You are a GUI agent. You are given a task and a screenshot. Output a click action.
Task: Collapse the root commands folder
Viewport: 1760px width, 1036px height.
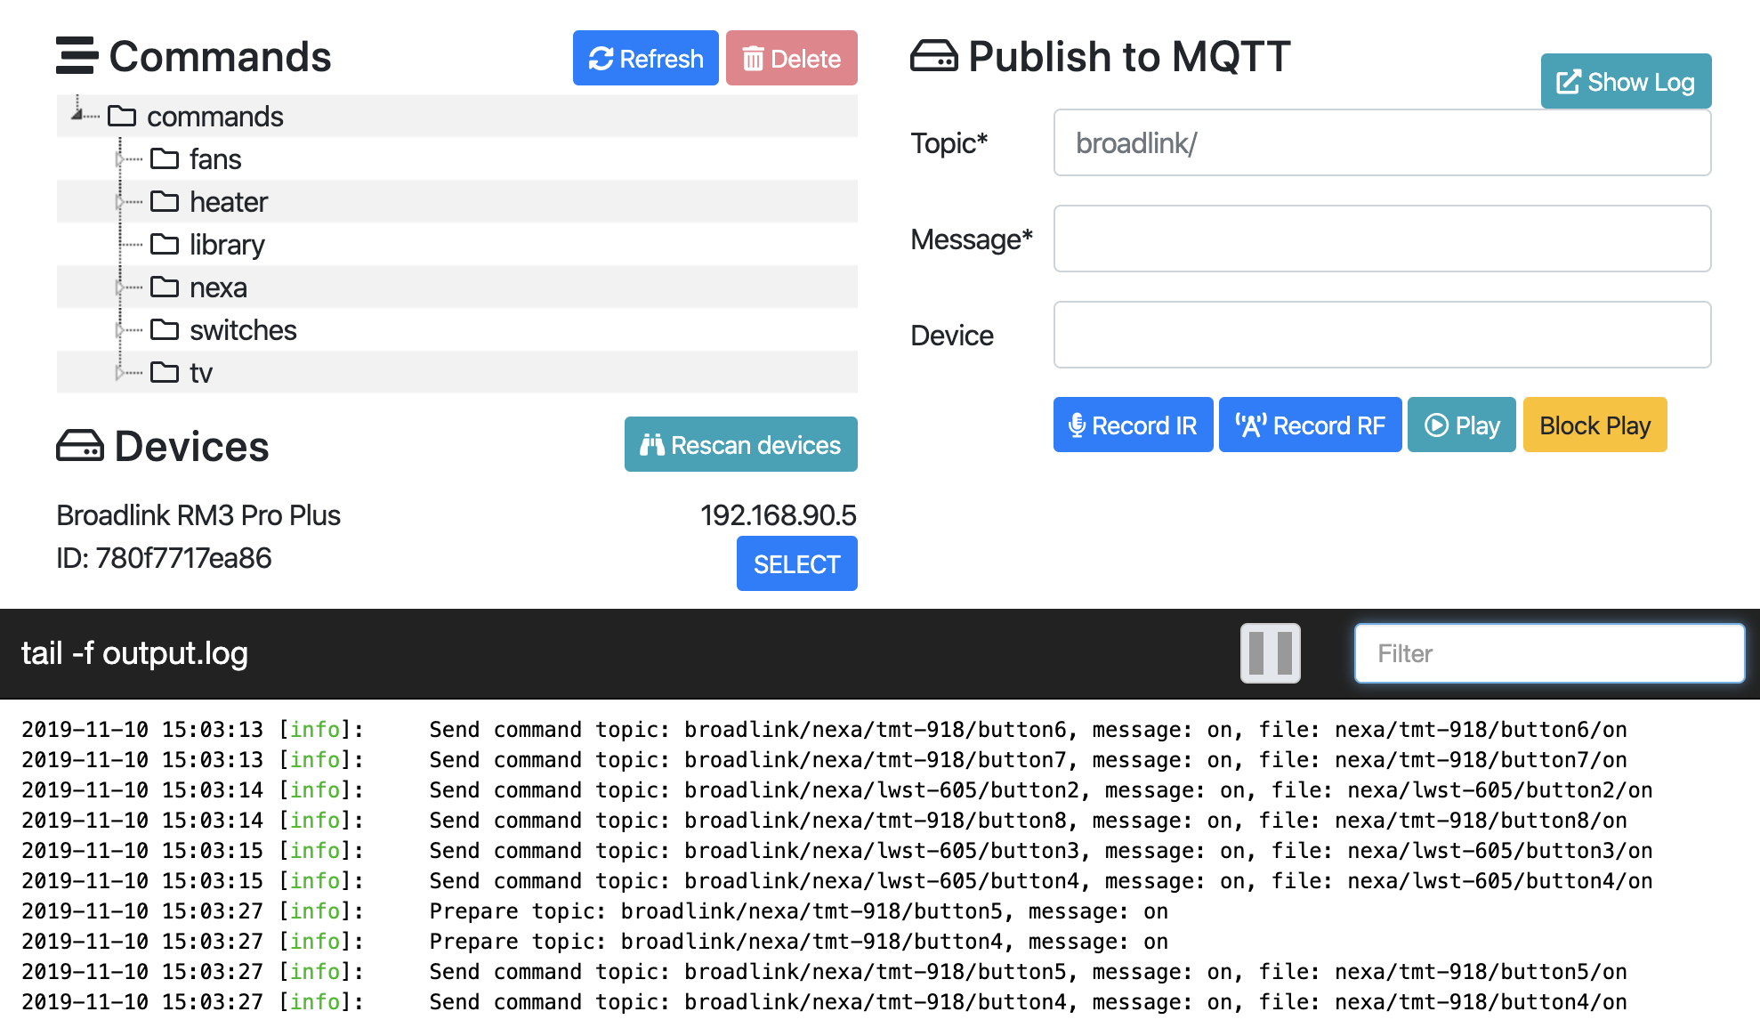(77, 115)
